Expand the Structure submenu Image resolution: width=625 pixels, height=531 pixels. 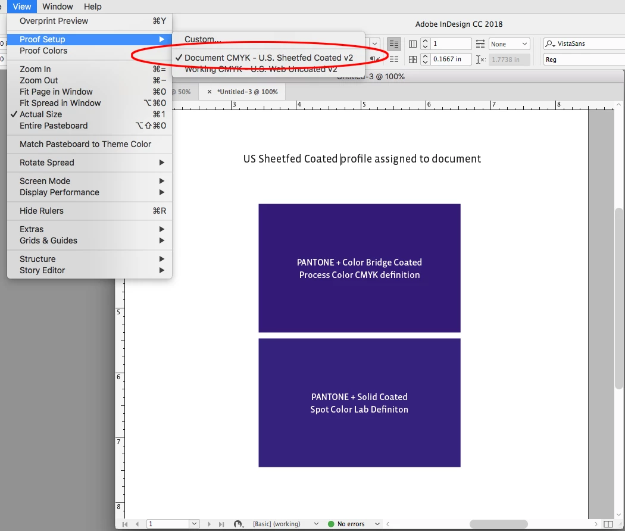point(161,259)
